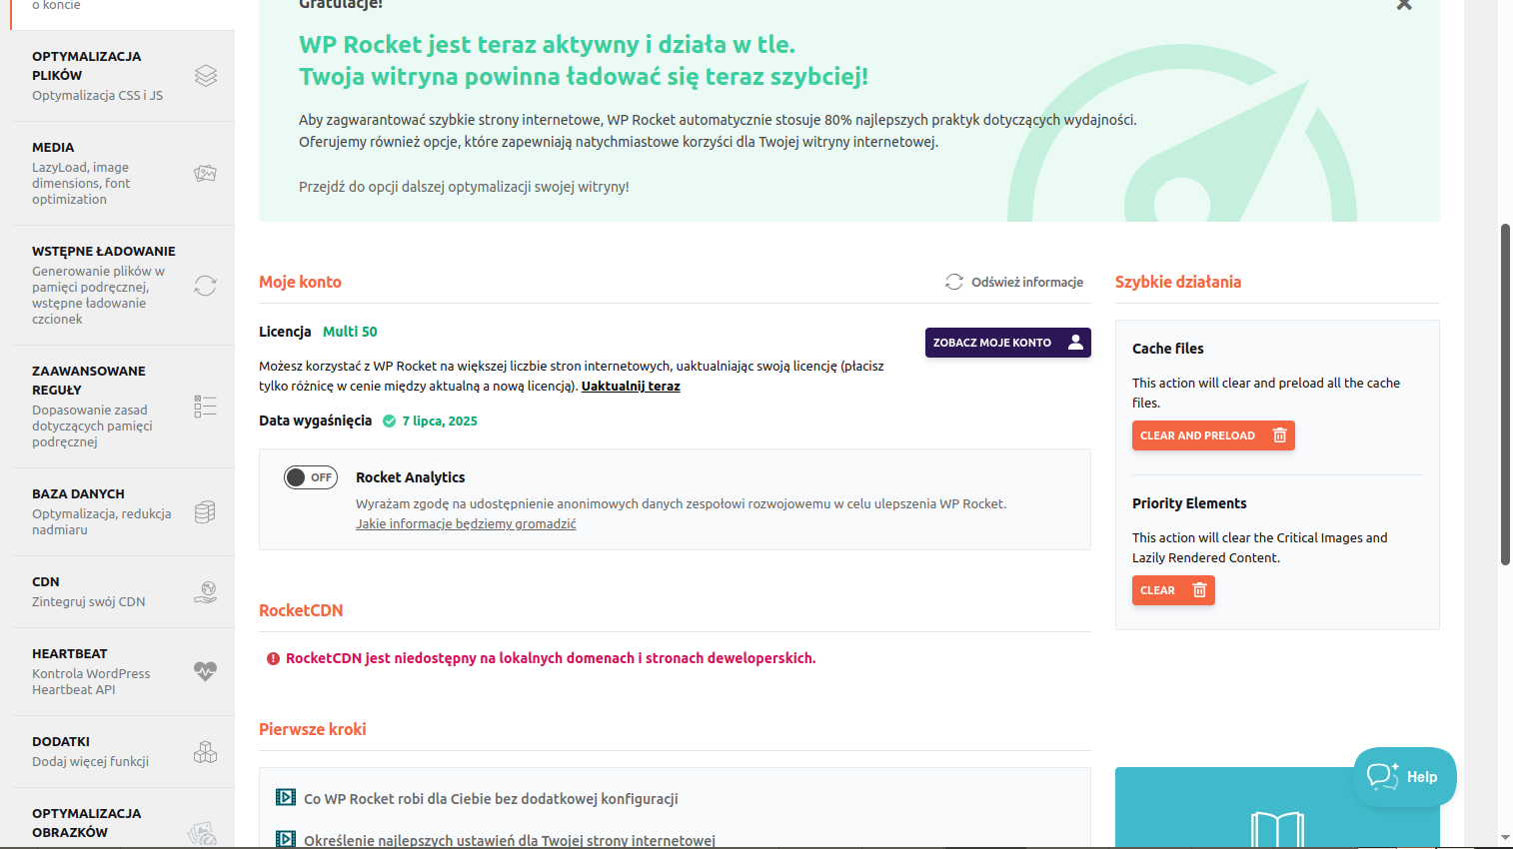Click the Media images icon in sidebar

click(206, 174)
